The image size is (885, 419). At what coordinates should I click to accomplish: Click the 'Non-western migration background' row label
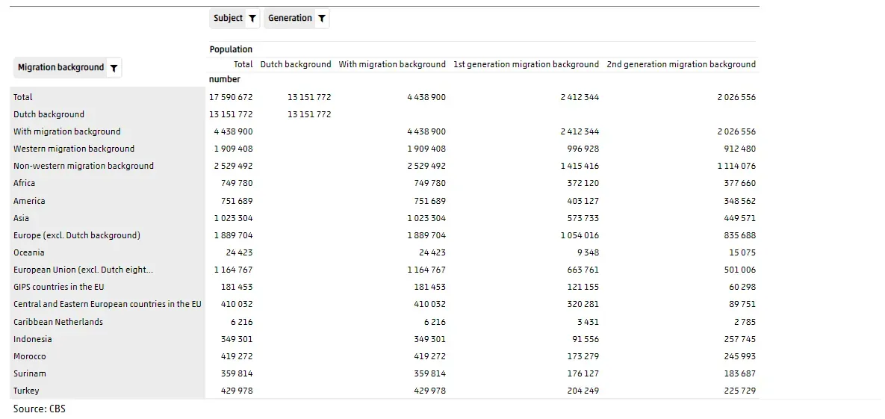83,166
